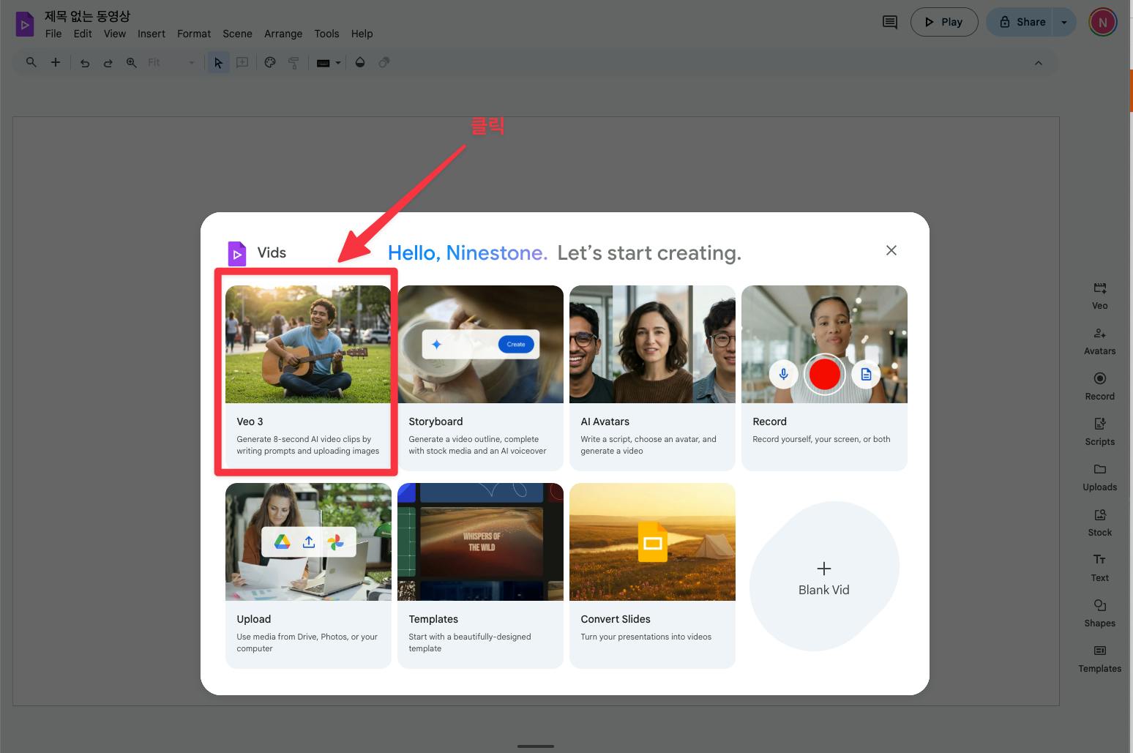Choose the select arrow cursor tool
The width and height of the screenshot is (1133, 753).
pos(218,63)
